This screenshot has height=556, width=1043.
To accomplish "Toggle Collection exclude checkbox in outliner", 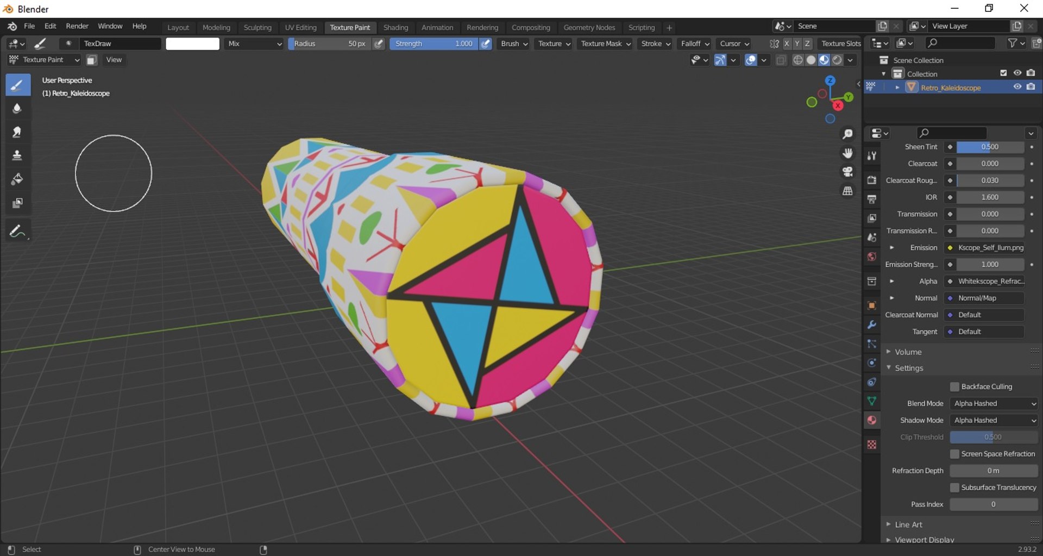I will [x=1003, y=73].
